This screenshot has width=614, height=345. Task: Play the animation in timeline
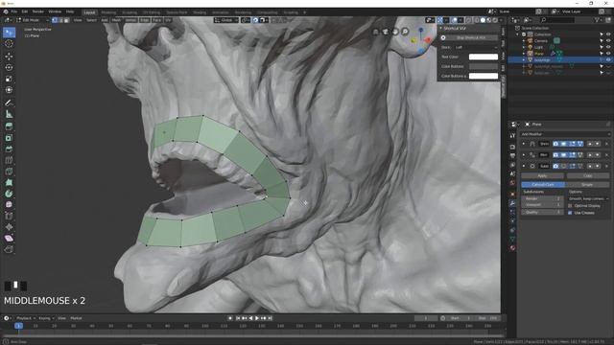(257, 318)
